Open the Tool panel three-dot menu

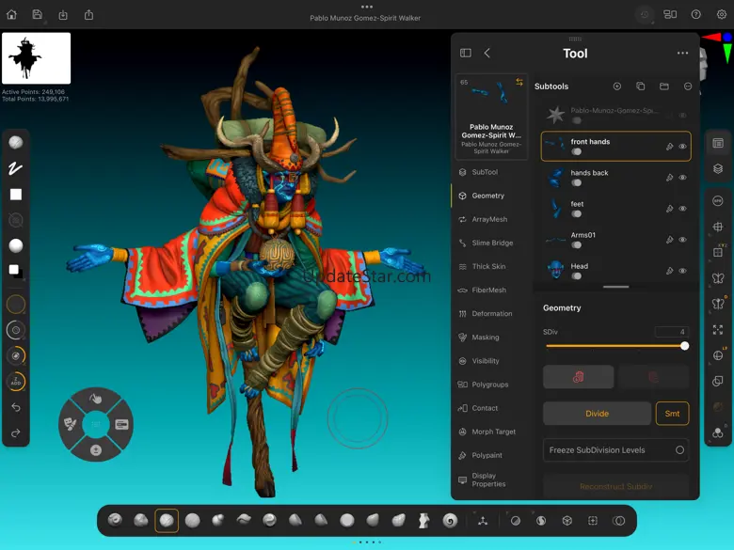[x=682, y=54]
